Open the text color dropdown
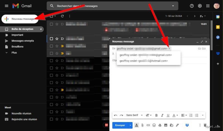The image size is (223, 131). tap(175, 115)
